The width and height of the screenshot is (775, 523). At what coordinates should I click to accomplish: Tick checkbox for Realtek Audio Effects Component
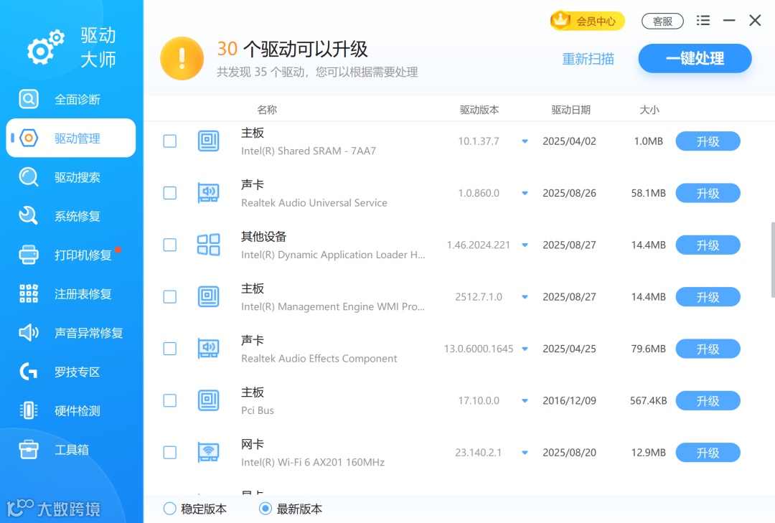[170, 349]
